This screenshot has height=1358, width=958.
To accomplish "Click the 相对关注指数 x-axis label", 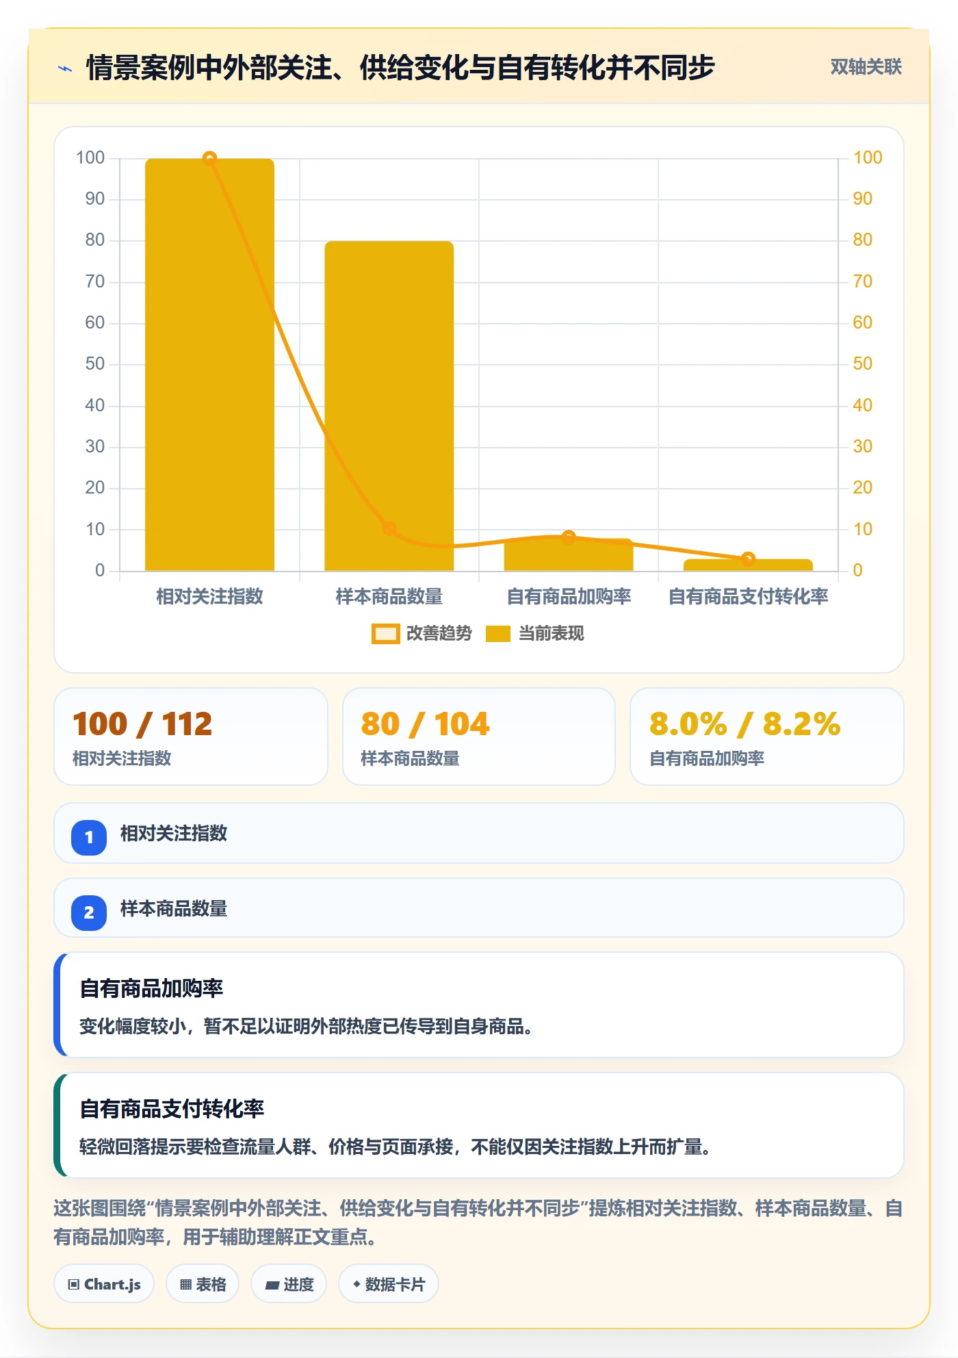I will pyautogui.click(x=209, y=597).
